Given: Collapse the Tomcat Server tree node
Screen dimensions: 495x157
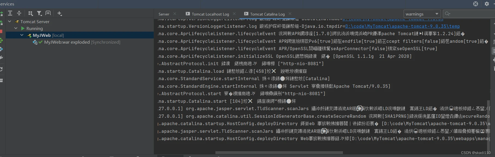Looking at the screenshot, I should pos(10,22).
